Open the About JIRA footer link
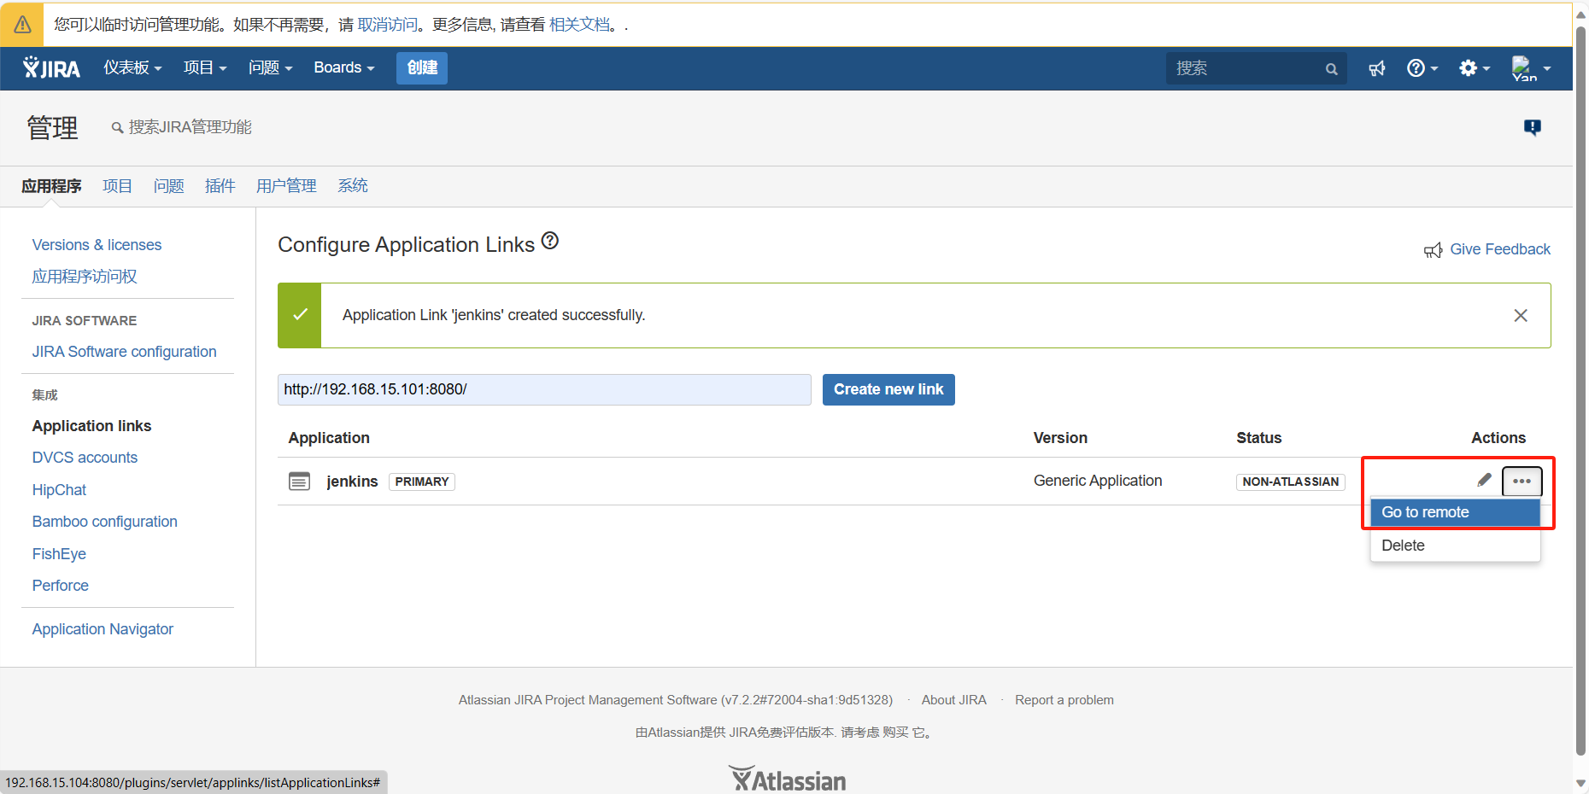The width and height of the screenshot is (1589, 794). click(953, 700)
